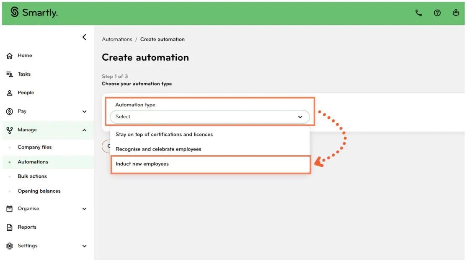Open the user profile icon in the header
This screenshot has width=467, height=263.
click(456, 13)
